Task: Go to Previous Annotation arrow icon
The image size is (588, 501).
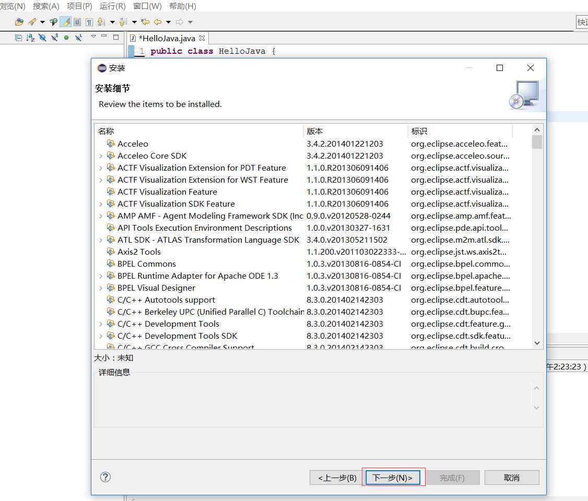Action: point(123,22)
